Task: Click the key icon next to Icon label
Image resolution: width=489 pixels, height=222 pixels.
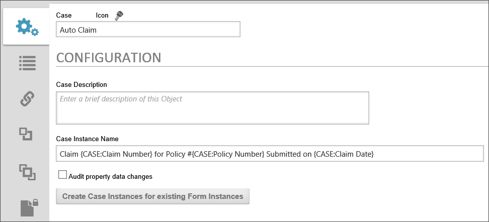Action: point(119,15)
